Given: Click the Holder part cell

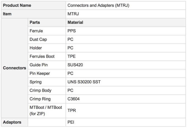Looking at the screenshot, I should click(47, 48).
